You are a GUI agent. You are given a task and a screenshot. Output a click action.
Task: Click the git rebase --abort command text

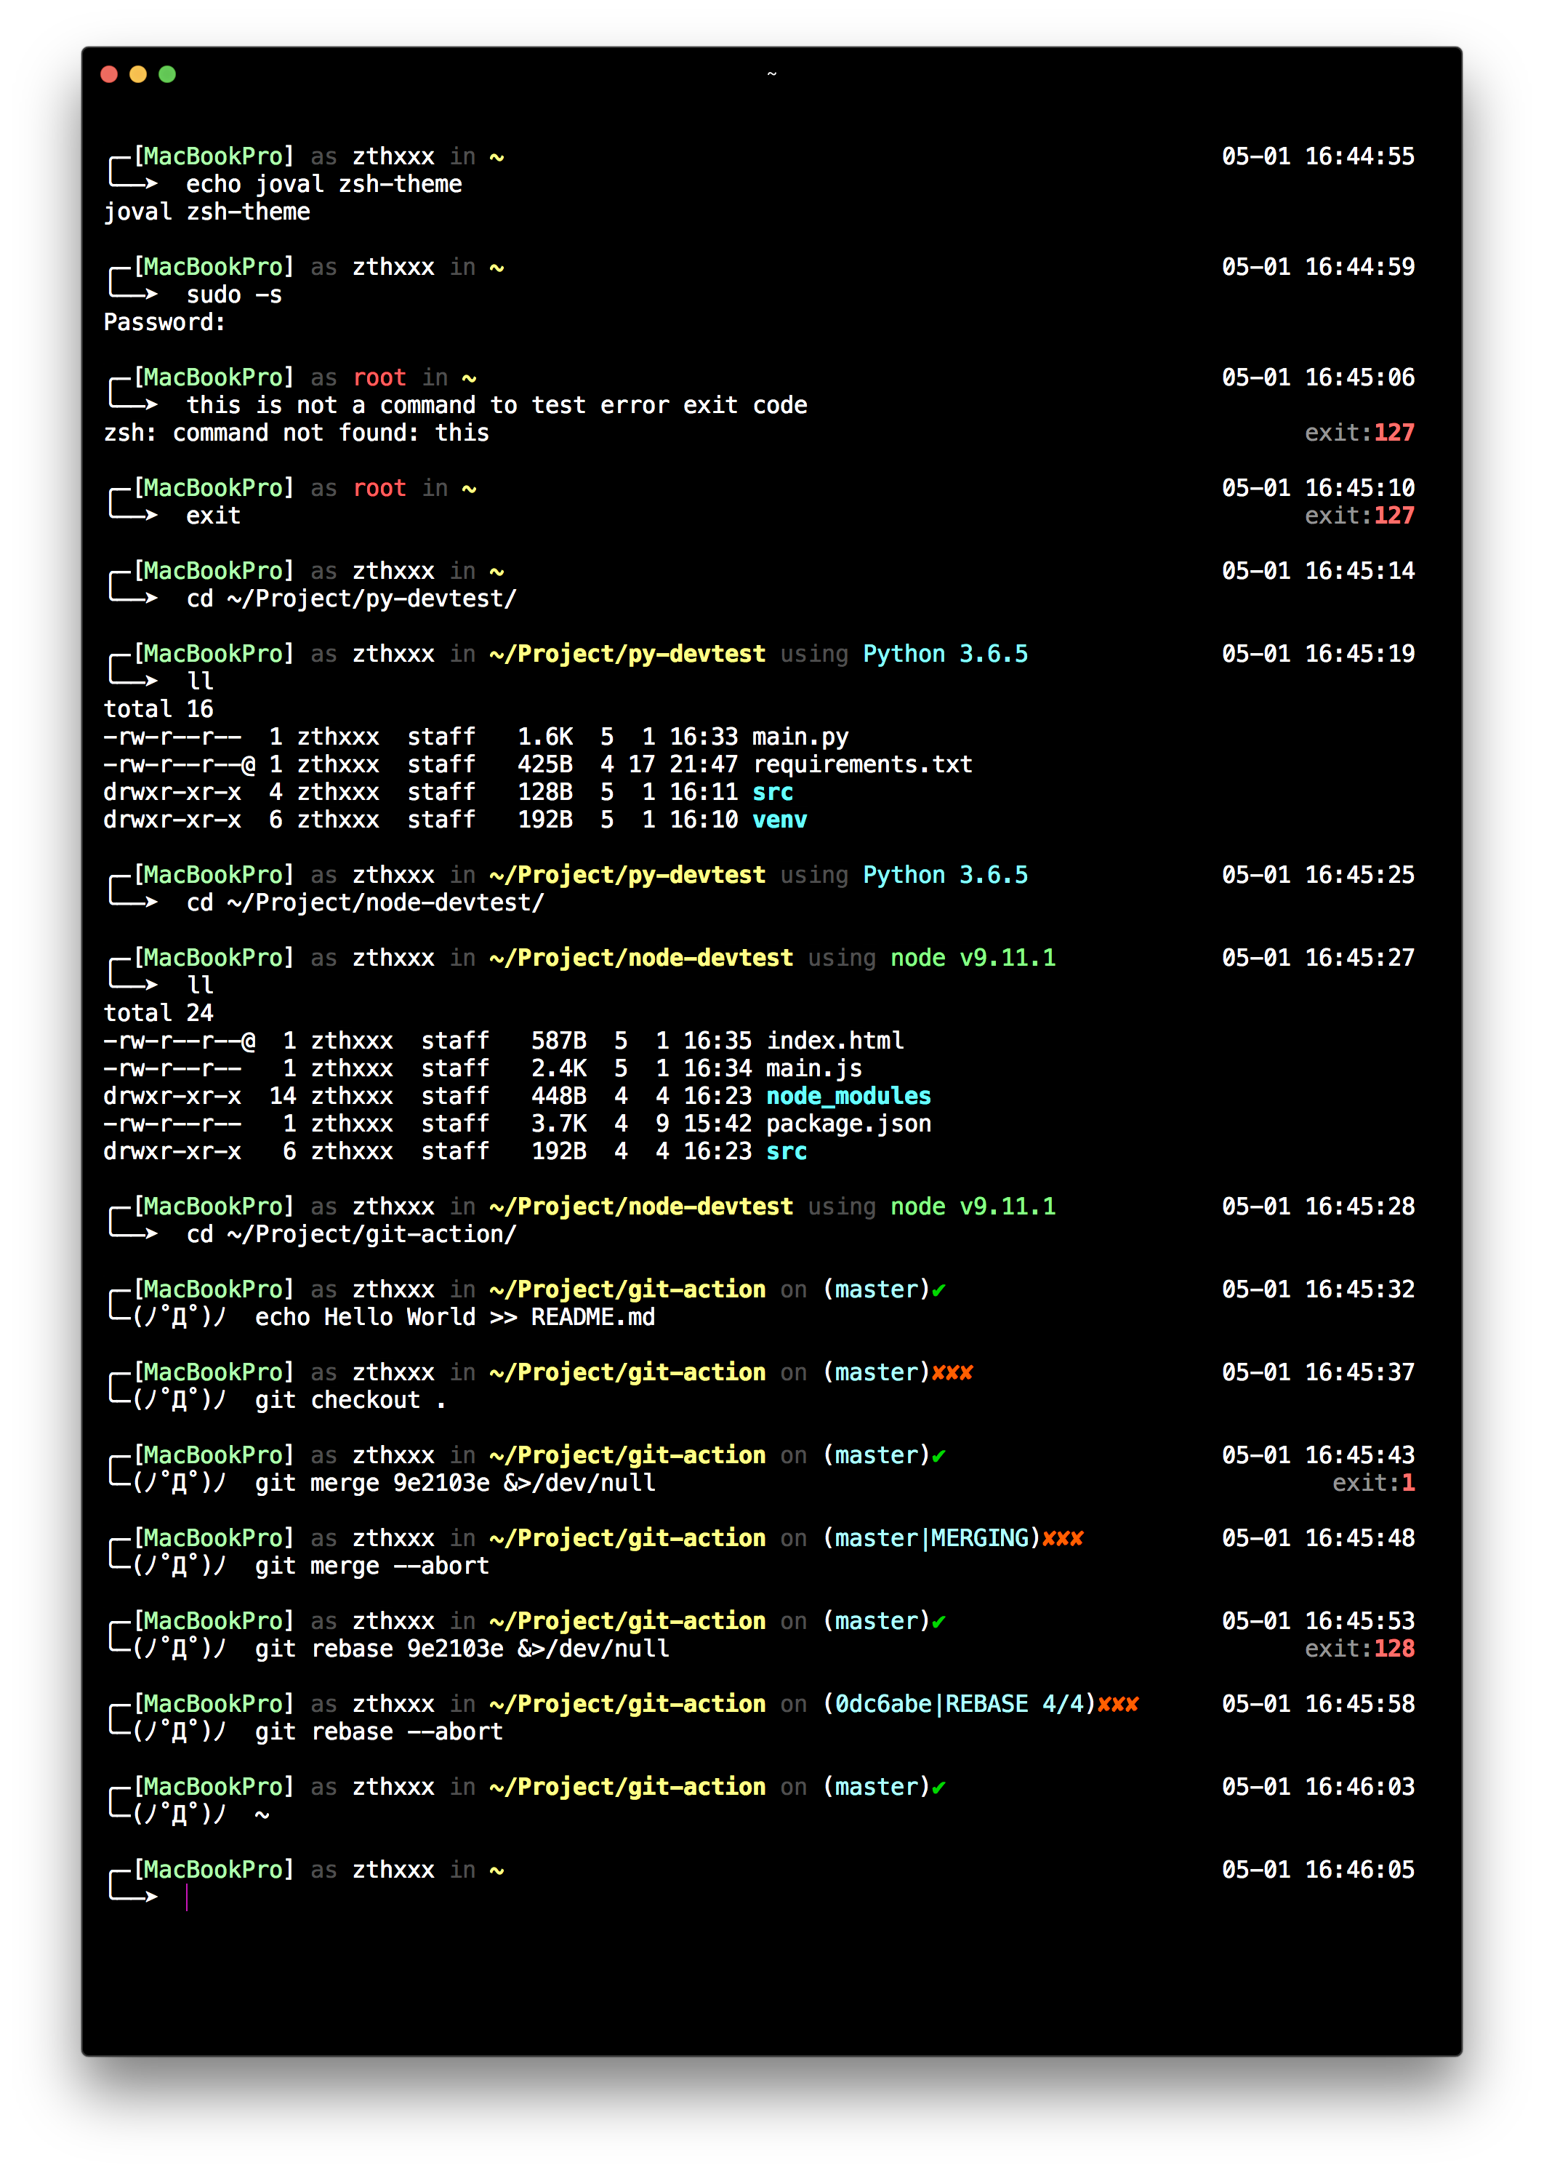point(379,1732)
